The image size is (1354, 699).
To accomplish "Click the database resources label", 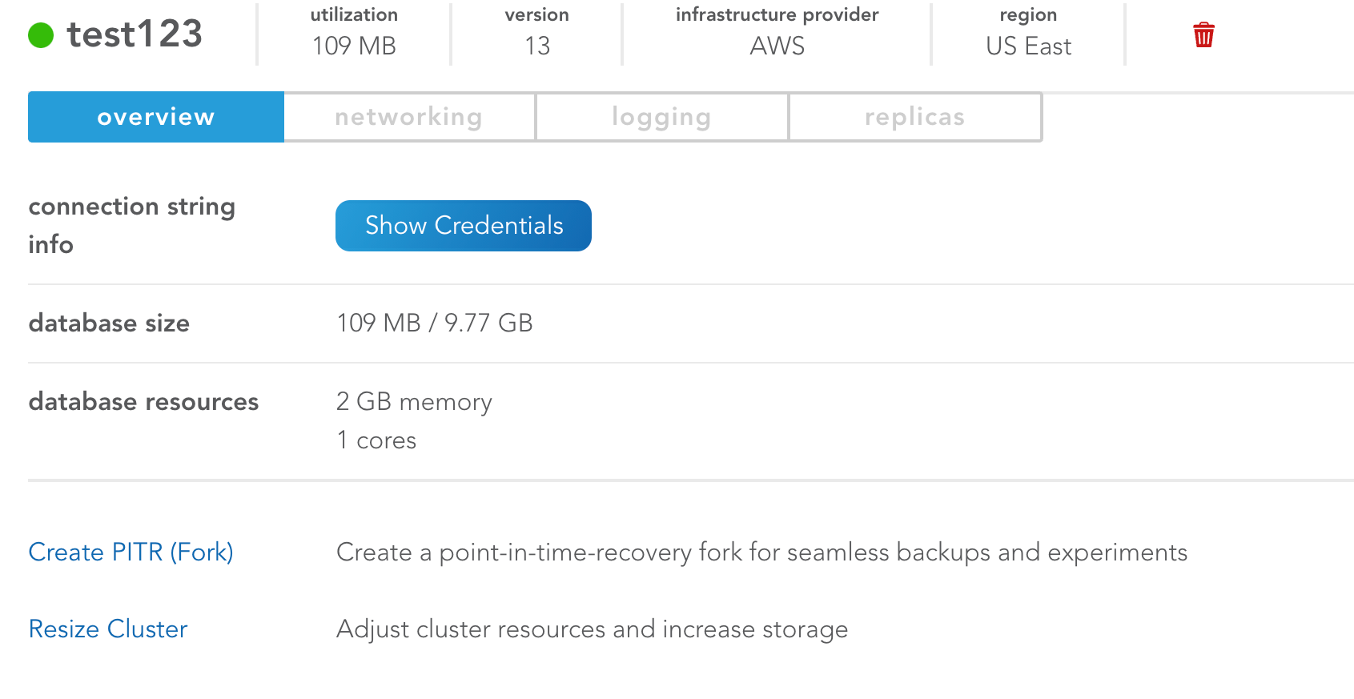I will coord(143,401).
